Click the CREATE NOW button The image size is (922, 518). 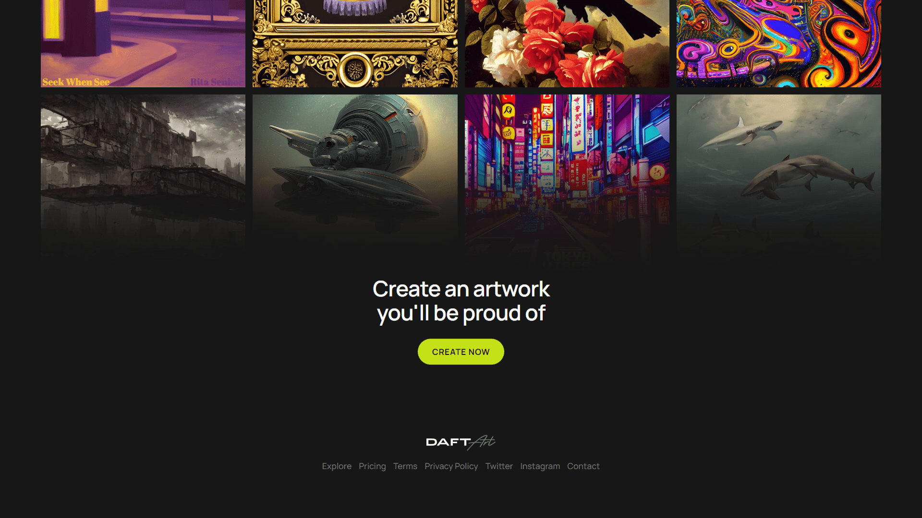[461, 352]
